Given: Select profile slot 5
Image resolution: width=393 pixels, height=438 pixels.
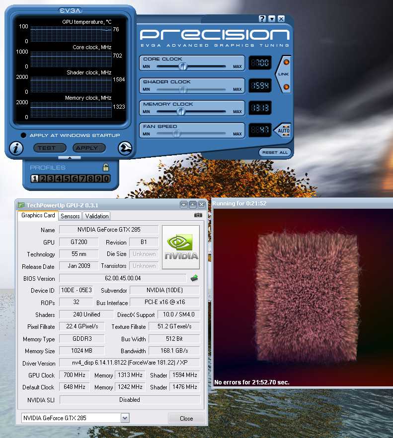Looking at the screenshot, I should click(66, 179).
